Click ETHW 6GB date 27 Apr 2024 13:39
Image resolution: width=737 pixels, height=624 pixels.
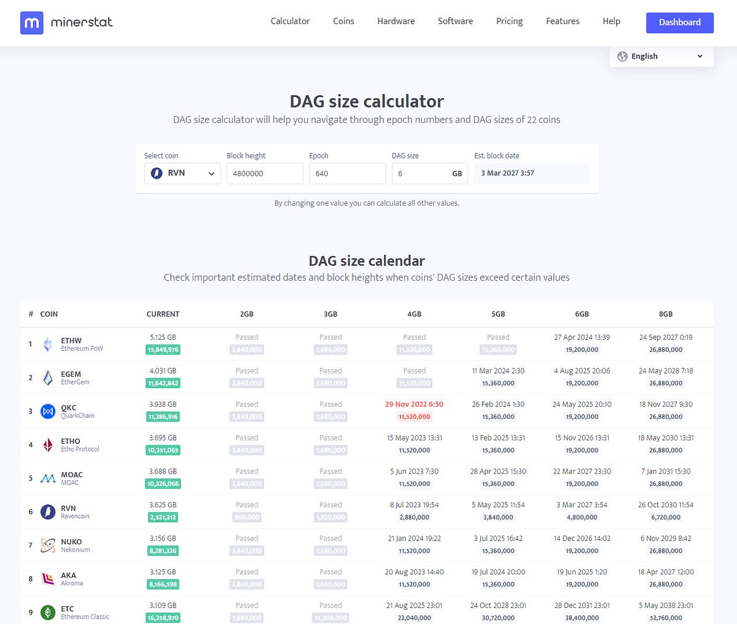582,337
